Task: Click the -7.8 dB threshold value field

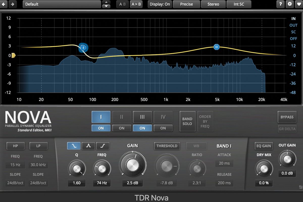Action: point(166,183)
